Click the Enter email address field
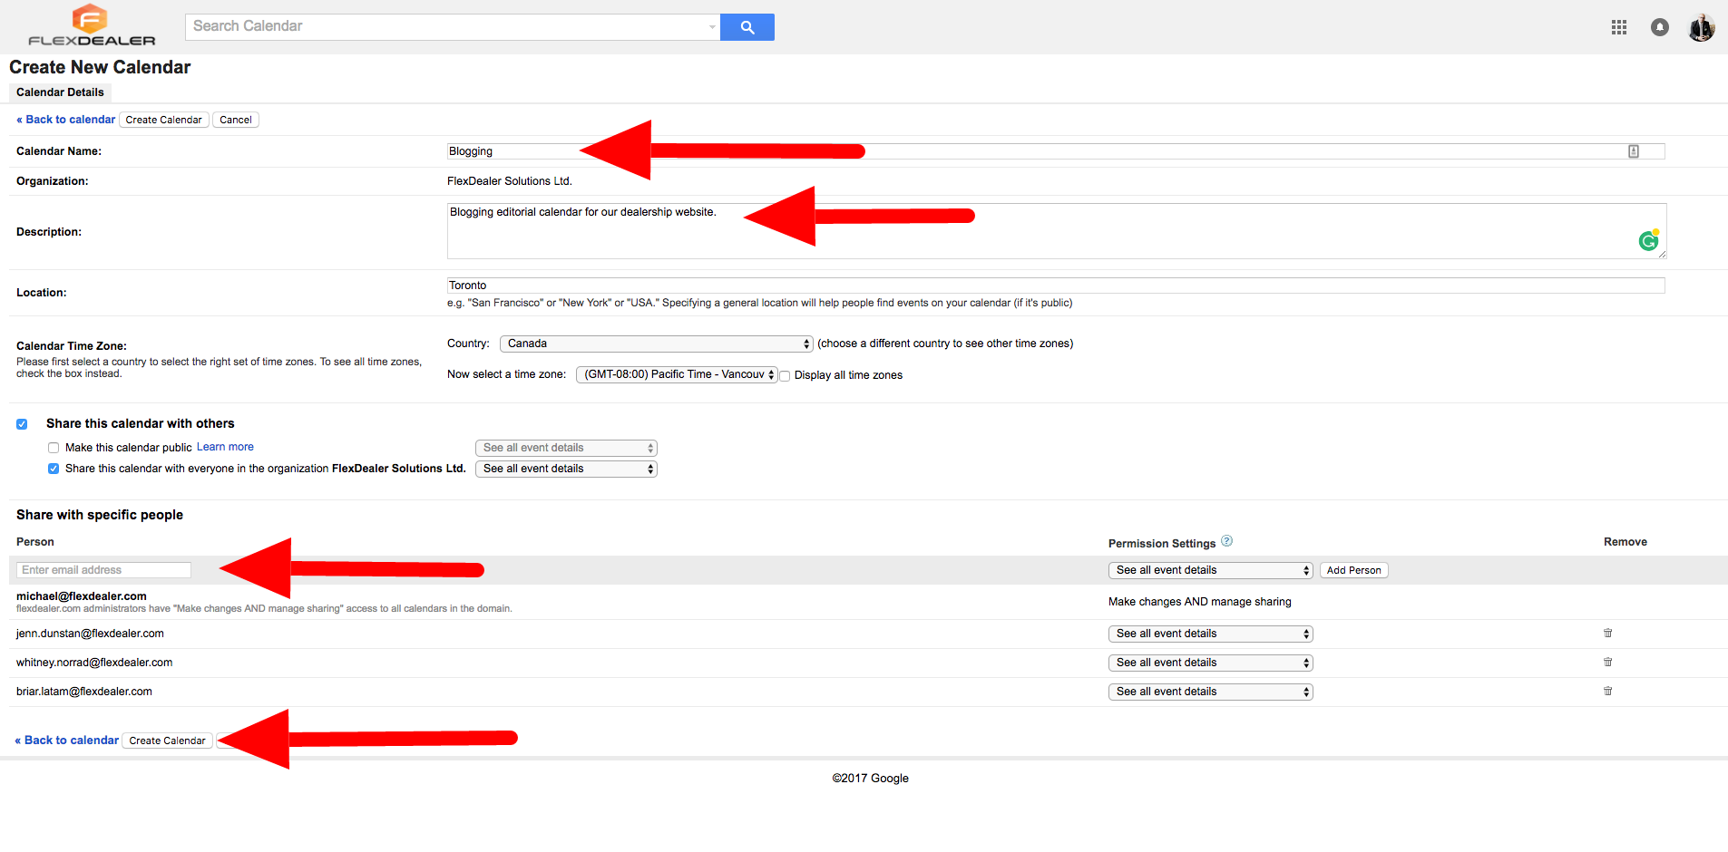The width and height of the screenshot is (1728, 852). pyautogui.click(x=103, y=570)
